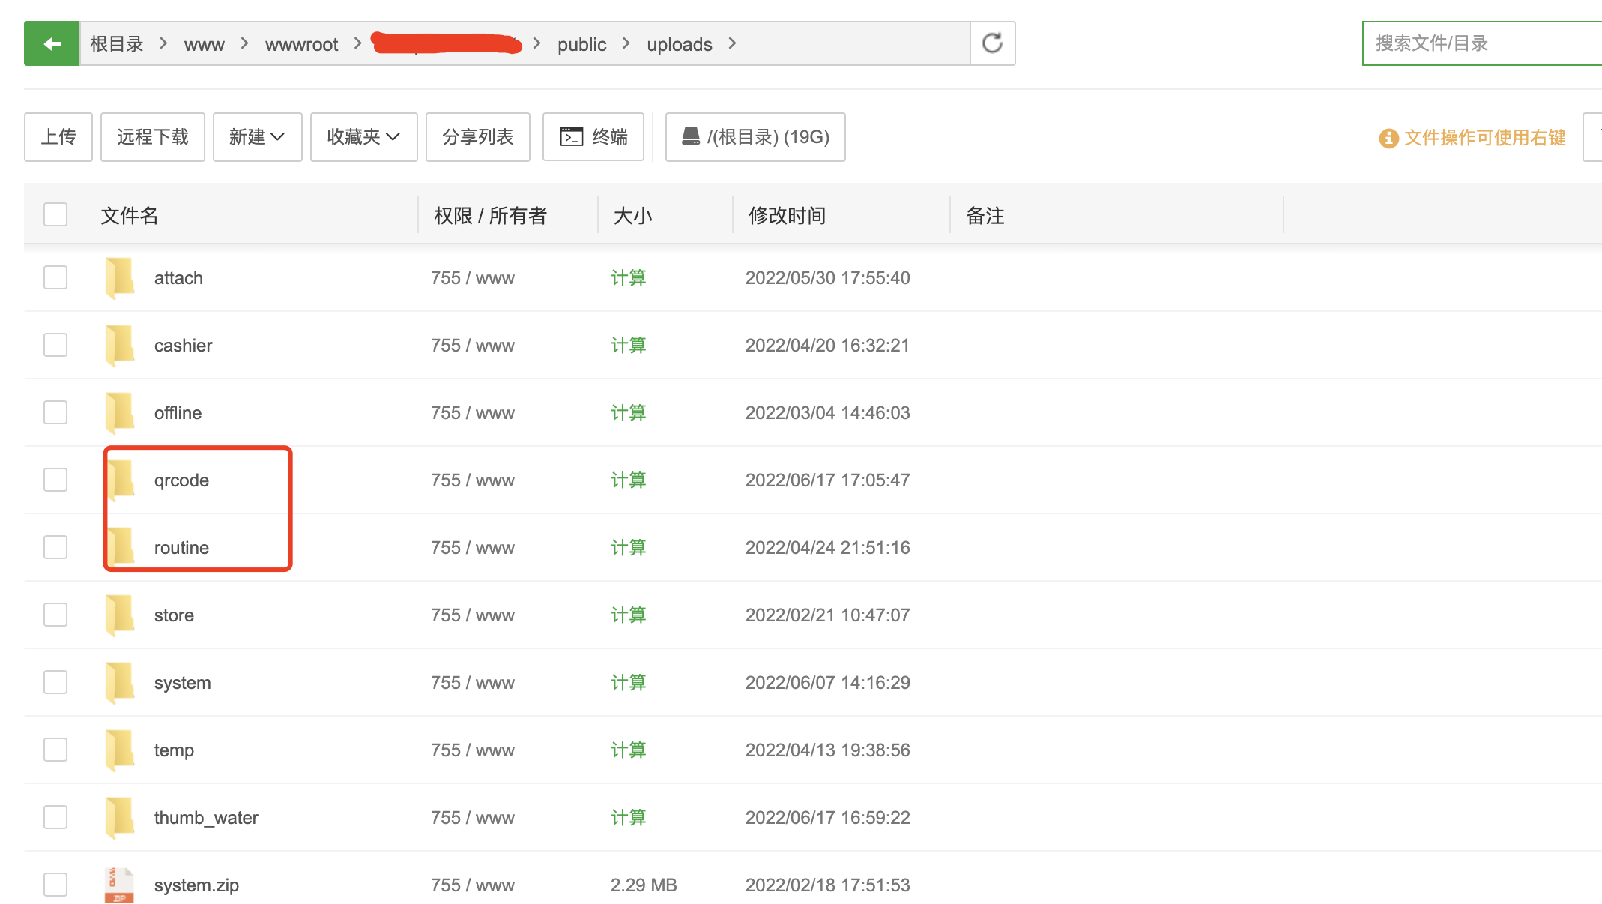Tick the select-all checkbox in header
The width and height of the screenshot is (1602, 904).
tap(55, 215)
